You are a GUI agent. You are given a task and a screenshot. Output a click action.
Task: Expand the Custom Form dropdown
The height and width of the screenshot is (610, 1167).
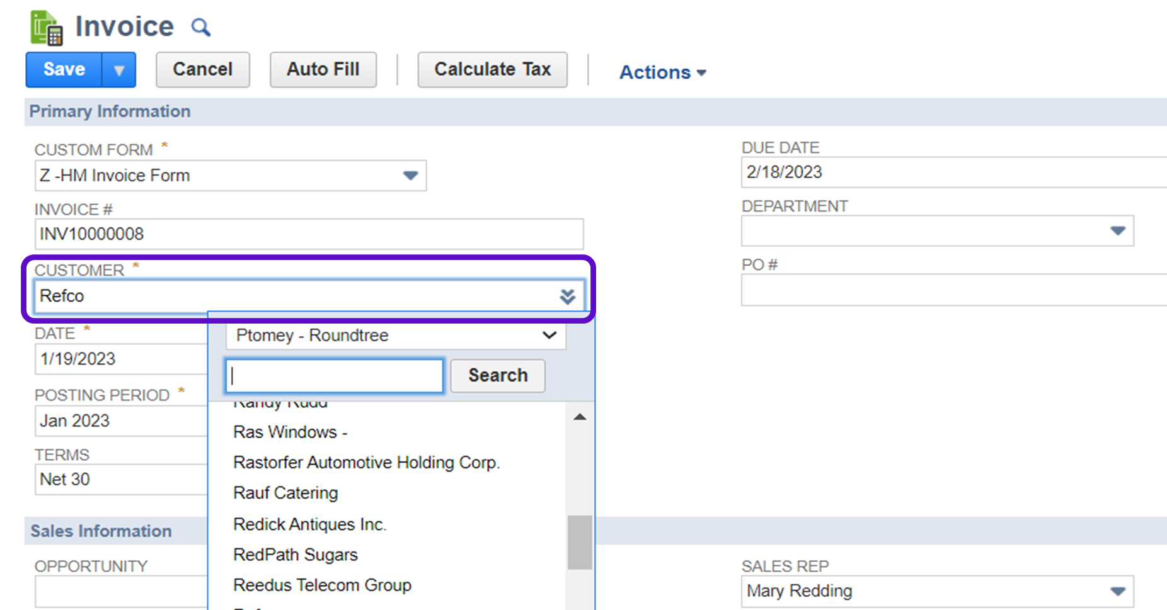[410, 176]
